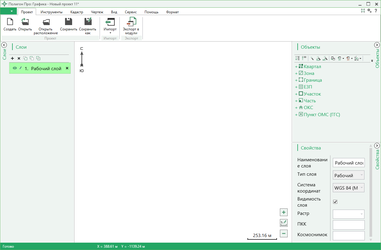Click the Создать new project icon
The image size is (381, 250).
pos(10,22)
